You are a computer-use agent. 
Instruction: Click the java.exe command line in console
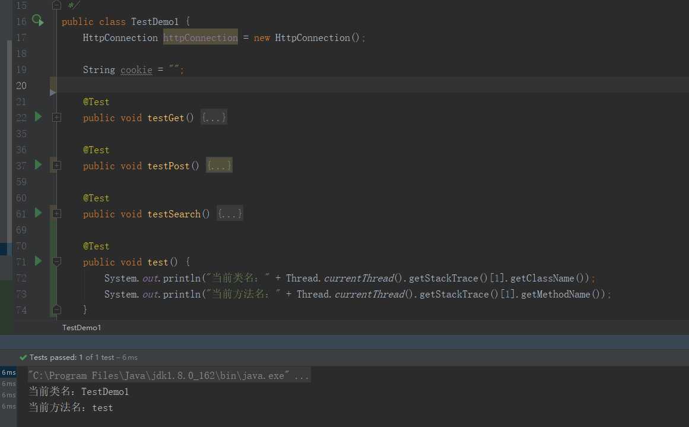click(170, 375)
